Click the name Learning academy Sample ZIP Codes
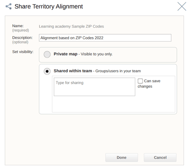The image size is (188, 167). tap(71, 26)
